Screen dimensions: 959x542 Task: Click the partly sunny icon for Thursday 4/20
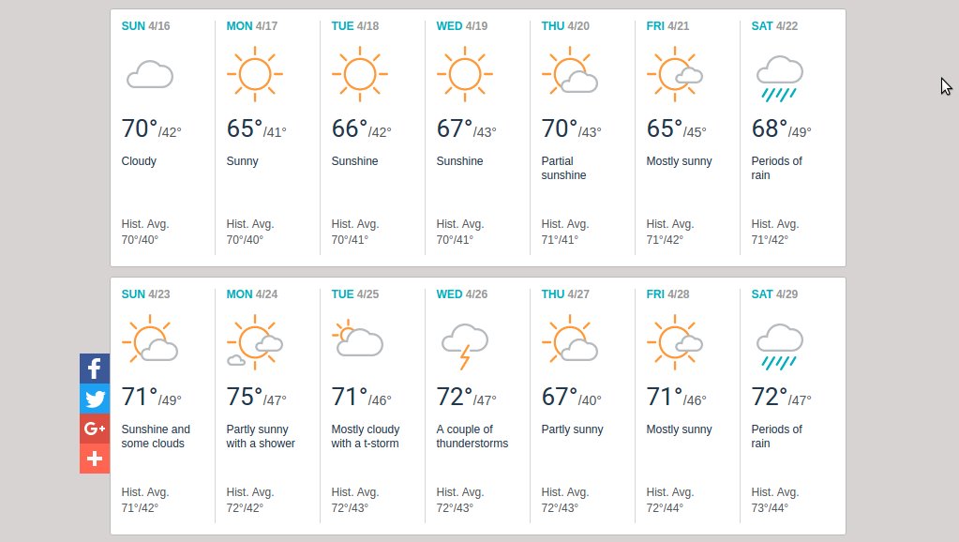pos(570,74)
